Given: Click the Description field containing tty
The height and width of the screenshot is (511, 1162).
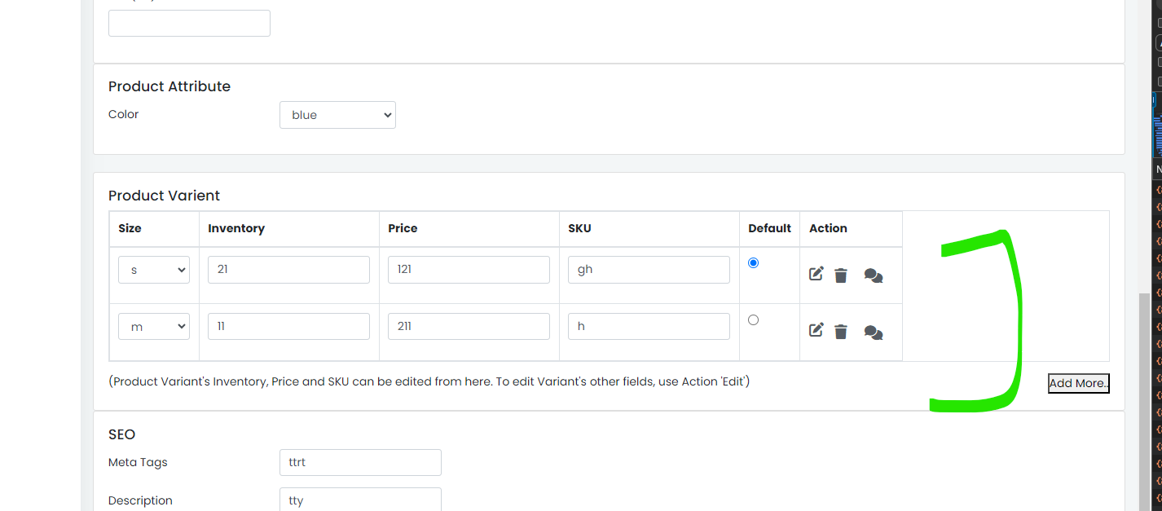Looking at the screenshot, I should point(360,499).
